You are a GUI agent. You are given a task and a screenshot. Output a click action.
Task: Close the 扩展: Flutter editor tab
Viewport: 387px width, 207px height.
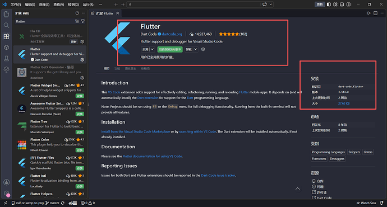117,13
